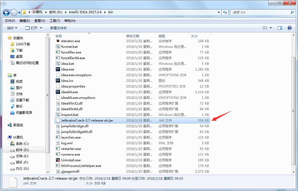Open the view options dropdown arrow
The height and width of the screenshot is (191, 298).
tap(271, 28)
